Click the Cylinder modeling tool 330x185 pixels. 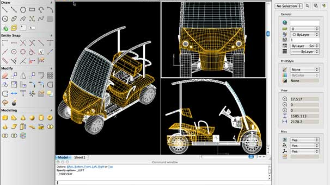pyautogui.click(x=41, y=118)
